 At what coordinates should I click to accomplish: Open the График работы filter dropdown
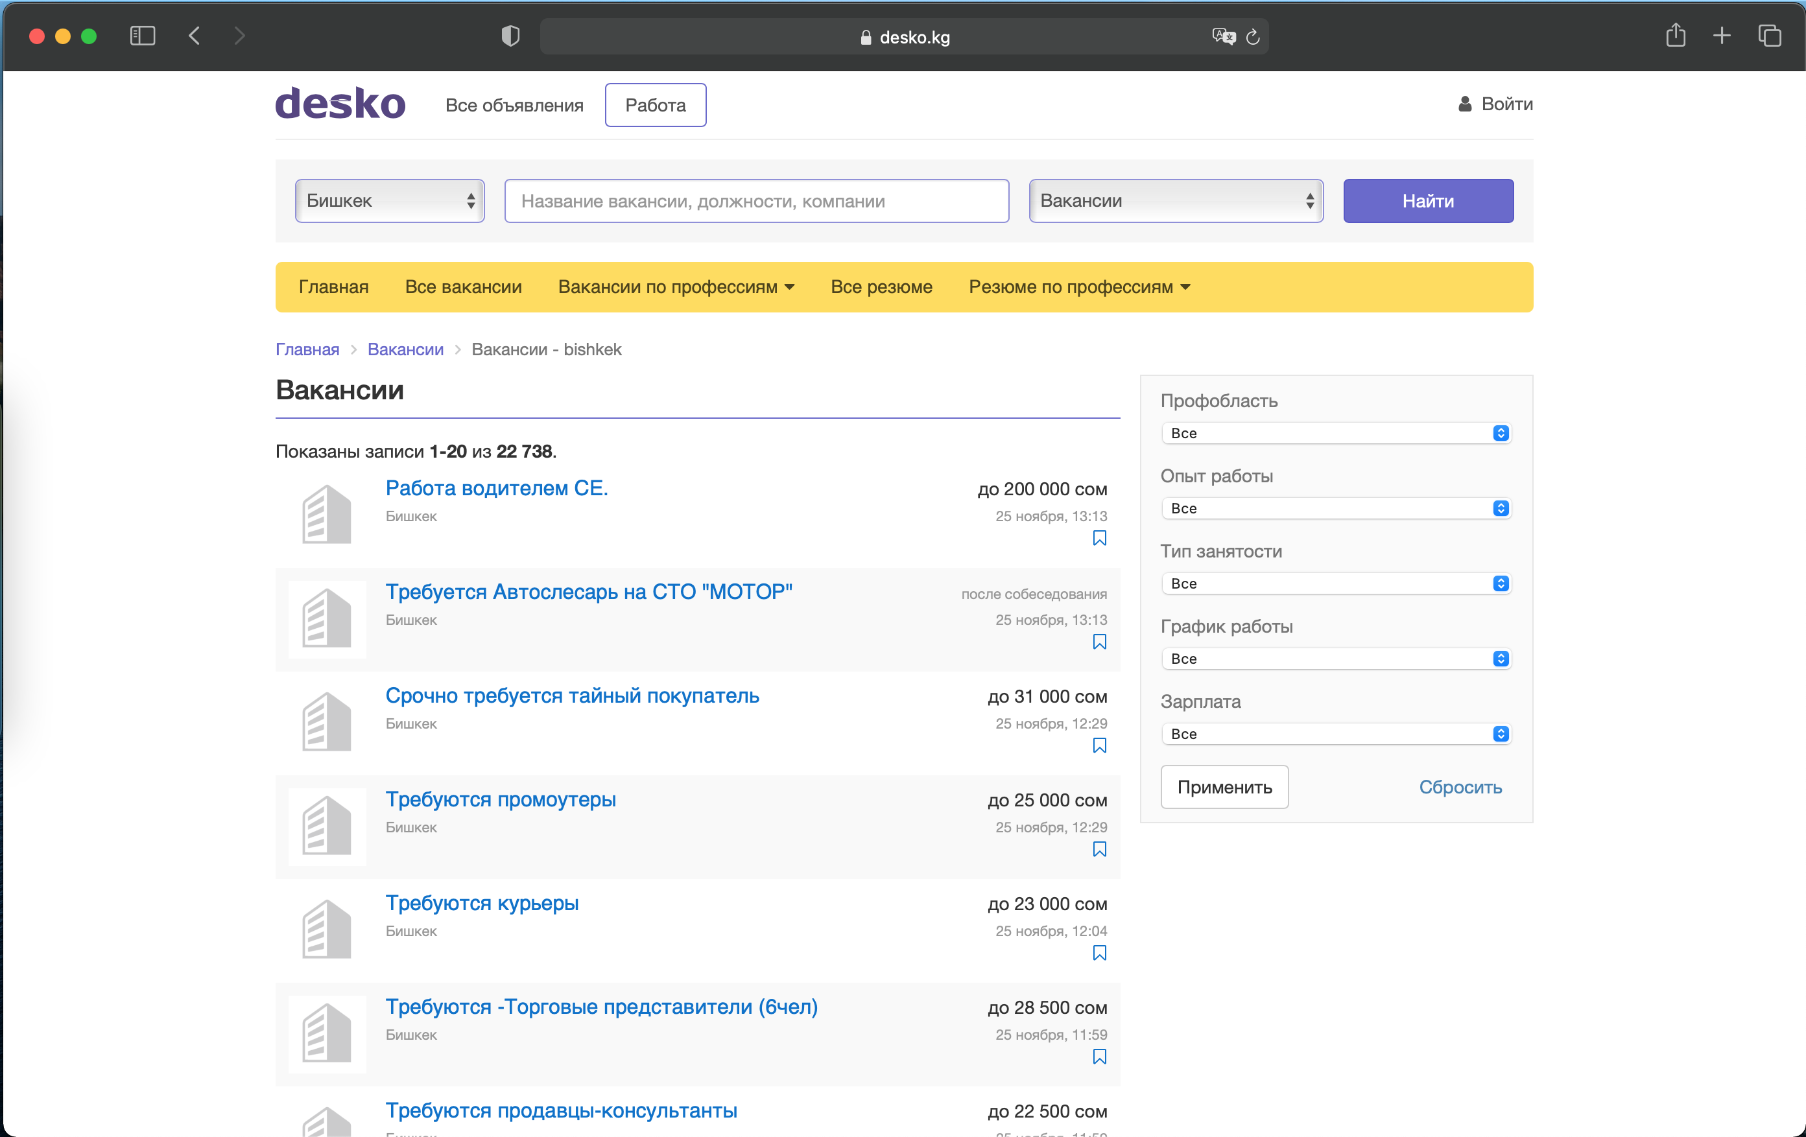coord(1336,659)
